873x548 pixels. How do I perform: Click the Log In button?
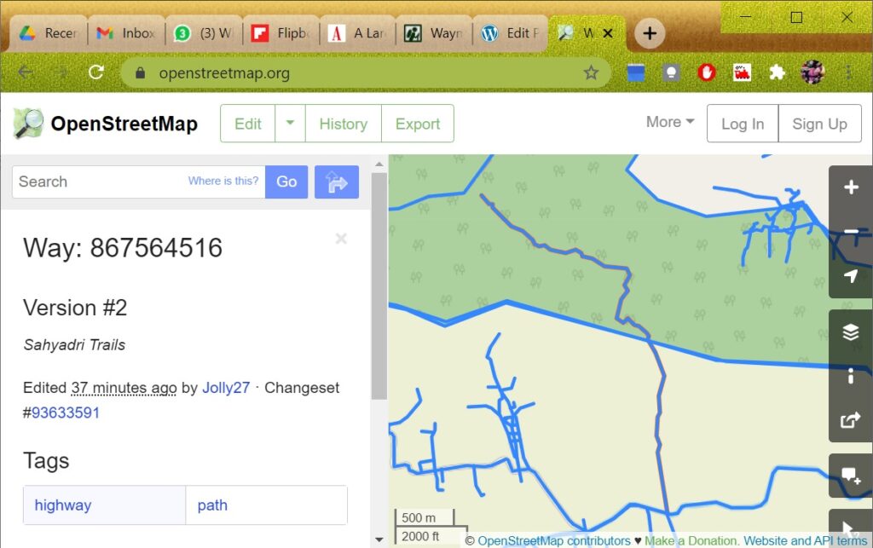(743, 124)
